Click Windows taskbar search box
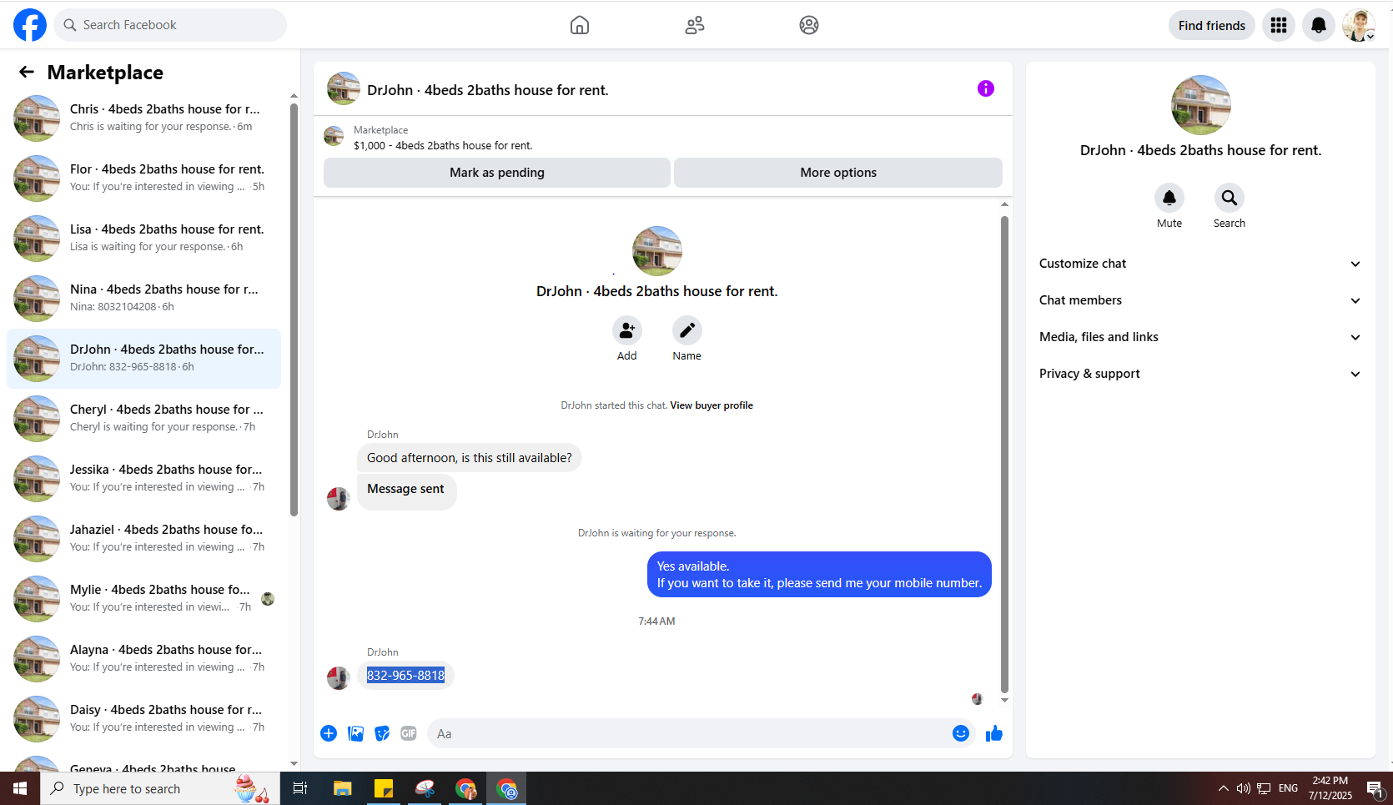This screenshot has width=1393, height=805. point(160,788)
